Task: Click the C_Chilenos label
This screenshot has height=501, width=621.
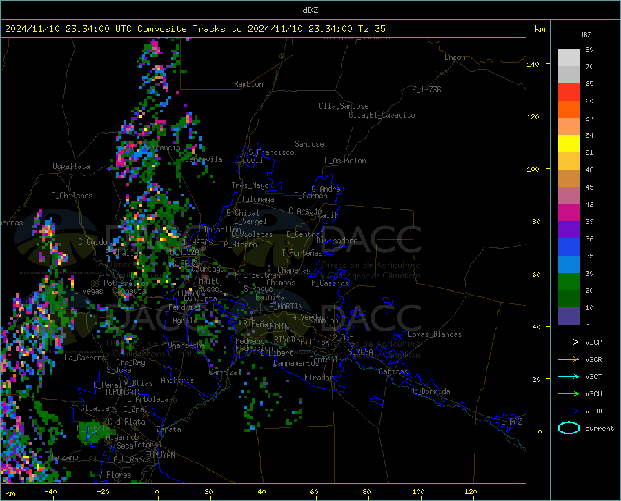Action: [x=72, y=196]
